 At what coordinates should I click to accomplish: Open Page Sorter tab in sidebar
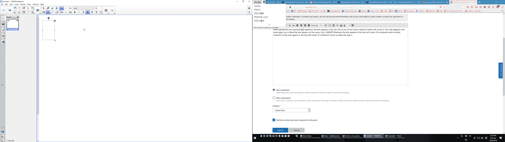point(3,18)
